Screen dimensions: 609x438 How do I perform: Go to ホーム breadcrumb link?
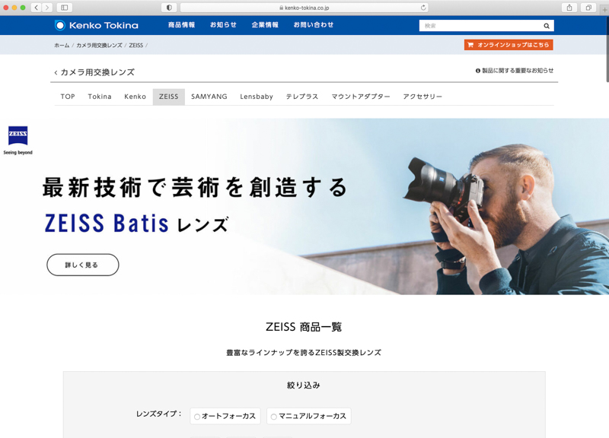coord(62,46)
